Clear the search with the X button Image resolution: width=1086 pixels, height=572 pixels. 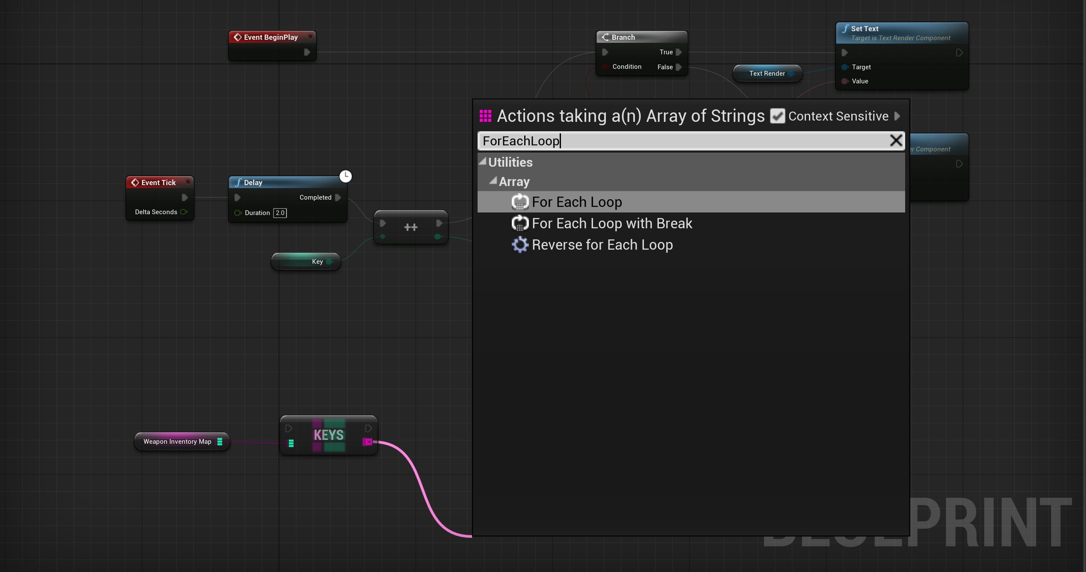point(896,141)
